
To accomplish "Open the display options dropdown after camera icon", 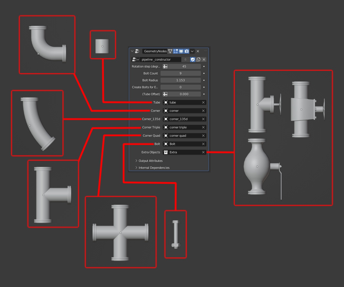I will pos(192,51).
